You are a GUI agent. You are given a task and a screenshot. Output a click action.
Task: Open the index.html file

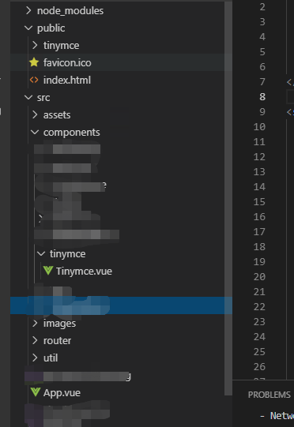[x=67, y=80]
